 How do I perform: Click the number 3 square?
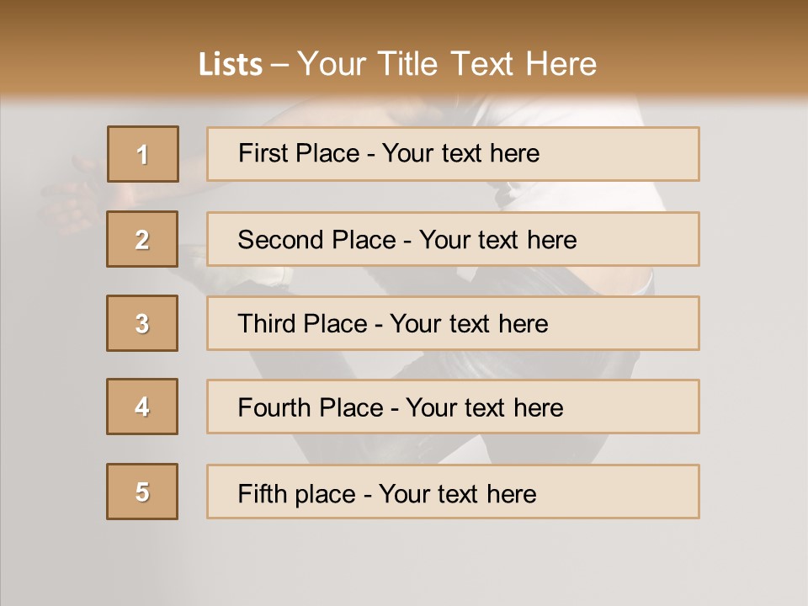tap(142, 323)
